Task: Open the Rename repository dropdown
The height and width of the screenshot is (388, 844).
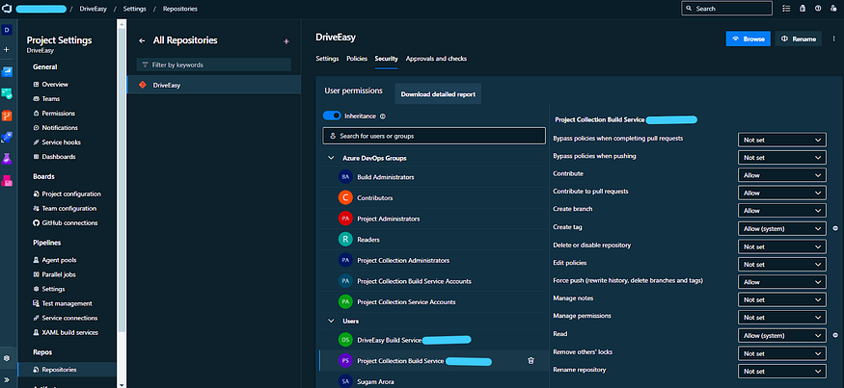Action: pyautogui.click(x=781, y=372)
